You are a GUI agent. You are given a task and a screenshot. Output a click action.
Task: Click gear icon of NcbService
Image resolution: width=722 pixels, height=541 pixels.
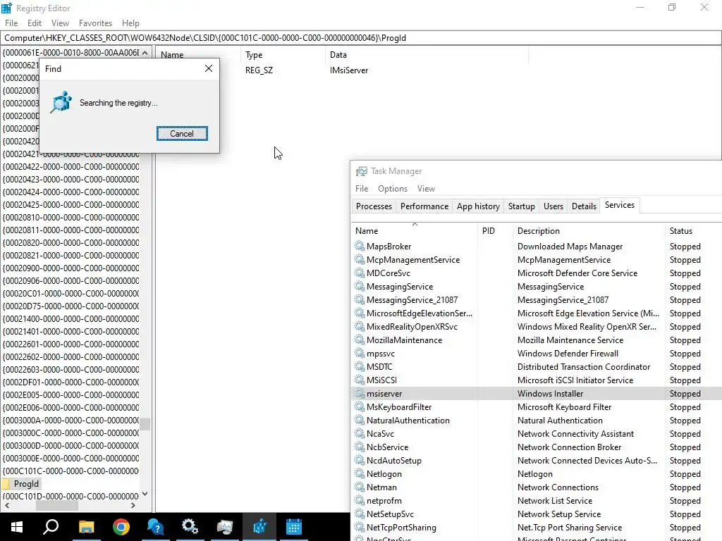[360, 447]
